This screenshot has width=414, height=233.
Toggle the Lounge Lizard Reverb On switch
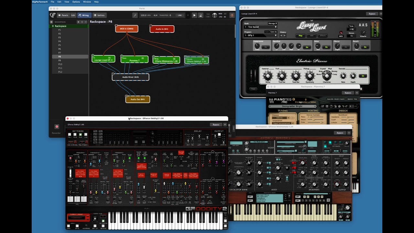(365, 47)
